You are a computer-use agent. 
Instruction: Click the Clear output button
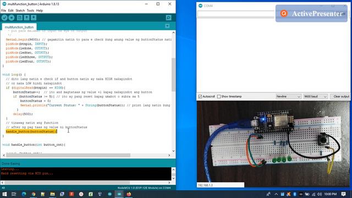click(341, 97)
